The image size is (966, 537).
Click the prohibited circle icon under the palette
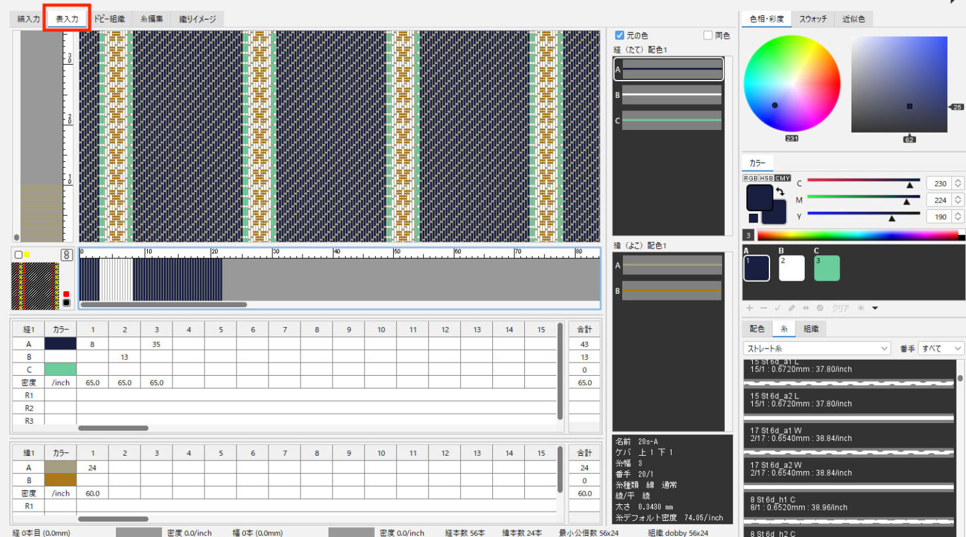point(819,308)
